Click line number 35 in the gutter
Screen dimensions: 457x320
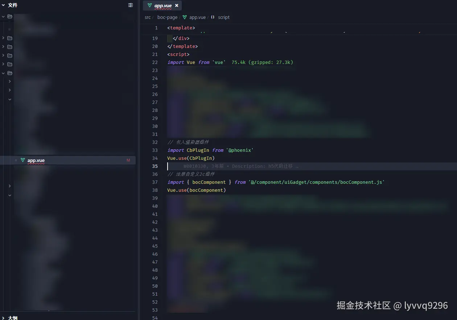(155, 166)
